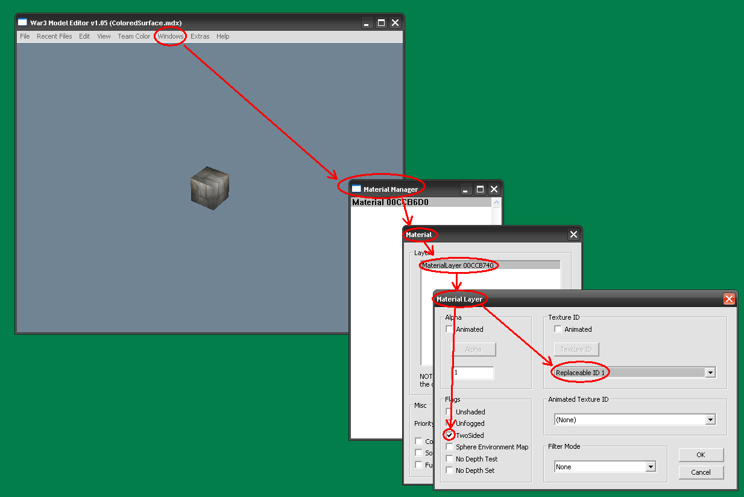Minimize the War3 Model Editor window
The height and width of the screenshot is (497, 744).
pyautogui.click(x=367, y=23)
